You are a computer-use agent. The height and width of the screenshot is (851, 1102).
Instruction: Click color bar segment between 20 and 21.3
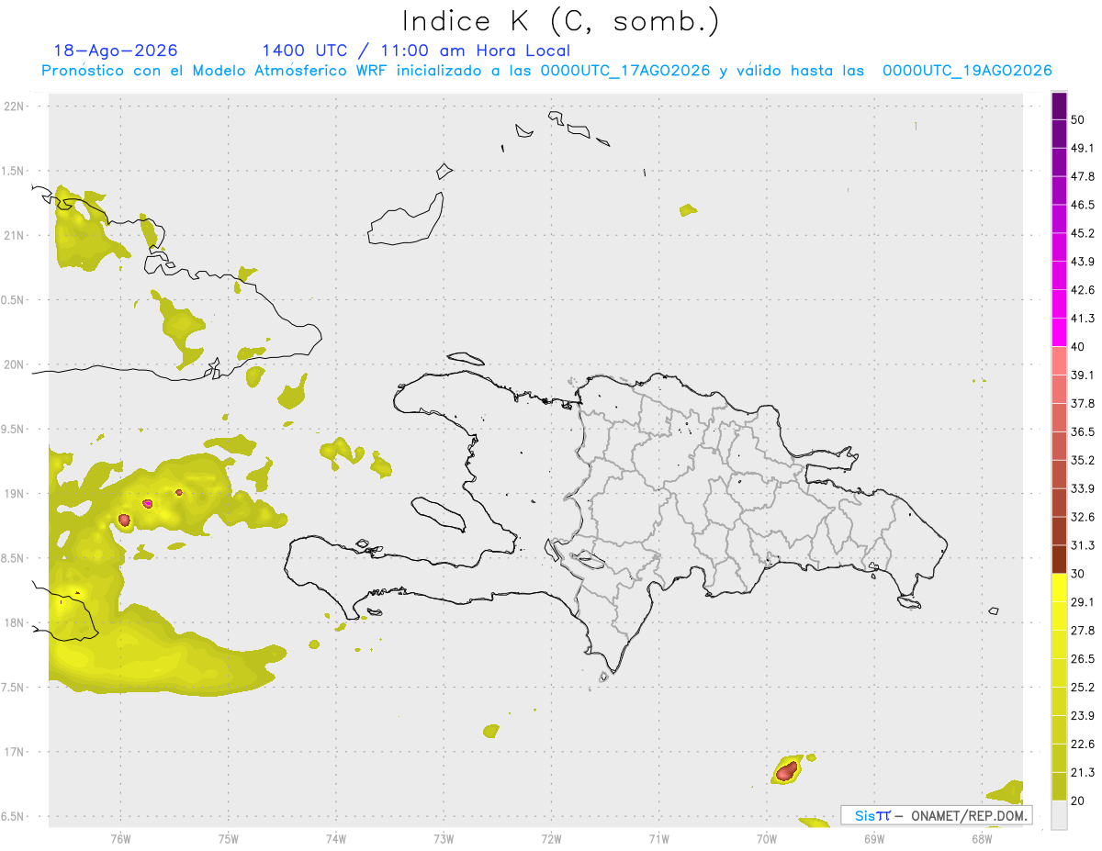point(1059,786)
